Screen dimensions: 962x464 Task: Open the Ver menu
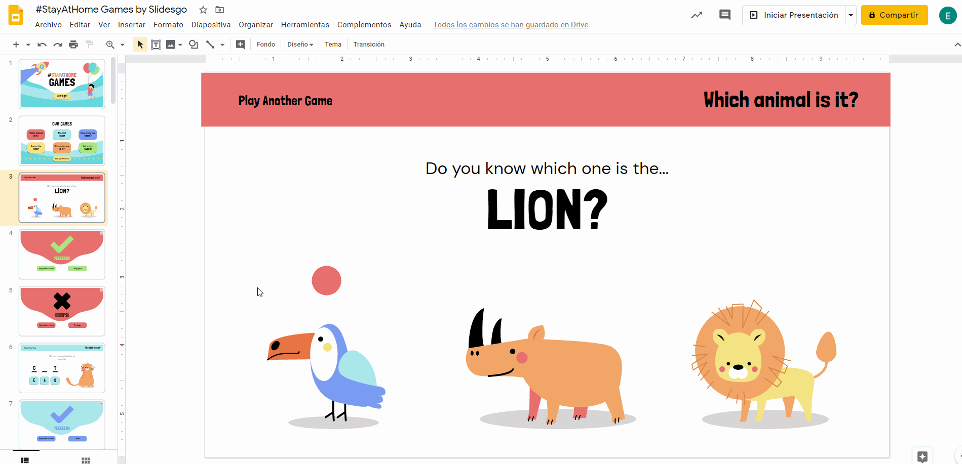[104, 25]
